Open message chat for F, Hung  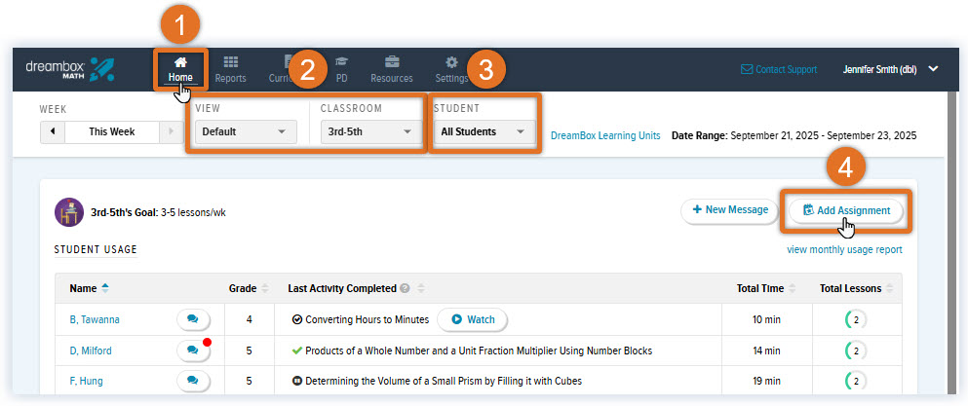(192, 381)
